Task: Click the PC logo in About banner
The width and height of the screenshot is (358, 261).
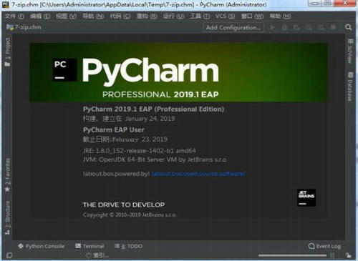Action: (x=64, y=70)
